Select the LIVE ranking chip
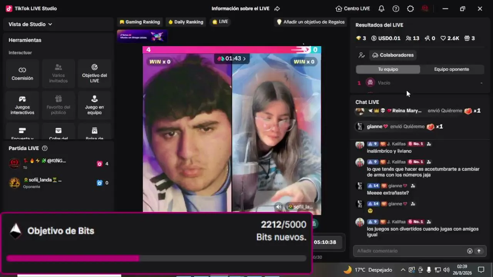 coord(220,22)
